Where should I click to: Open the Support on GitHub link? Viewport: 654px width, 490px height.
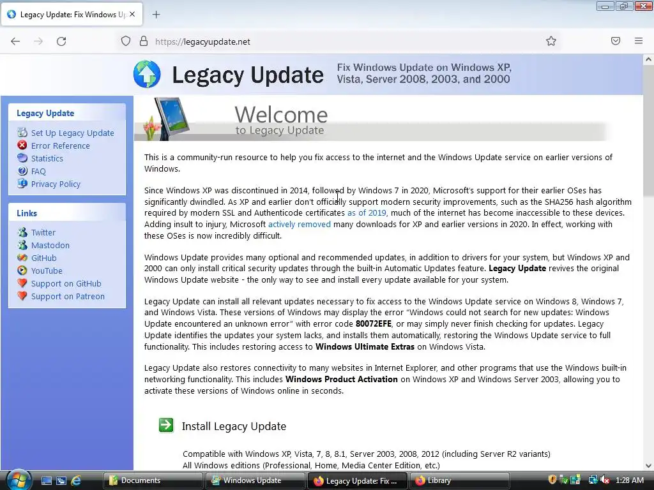(66, 284)
